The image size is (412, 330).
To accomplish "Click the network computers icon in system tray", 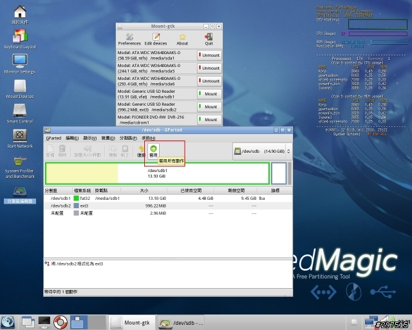I will (x=371, y=322).
